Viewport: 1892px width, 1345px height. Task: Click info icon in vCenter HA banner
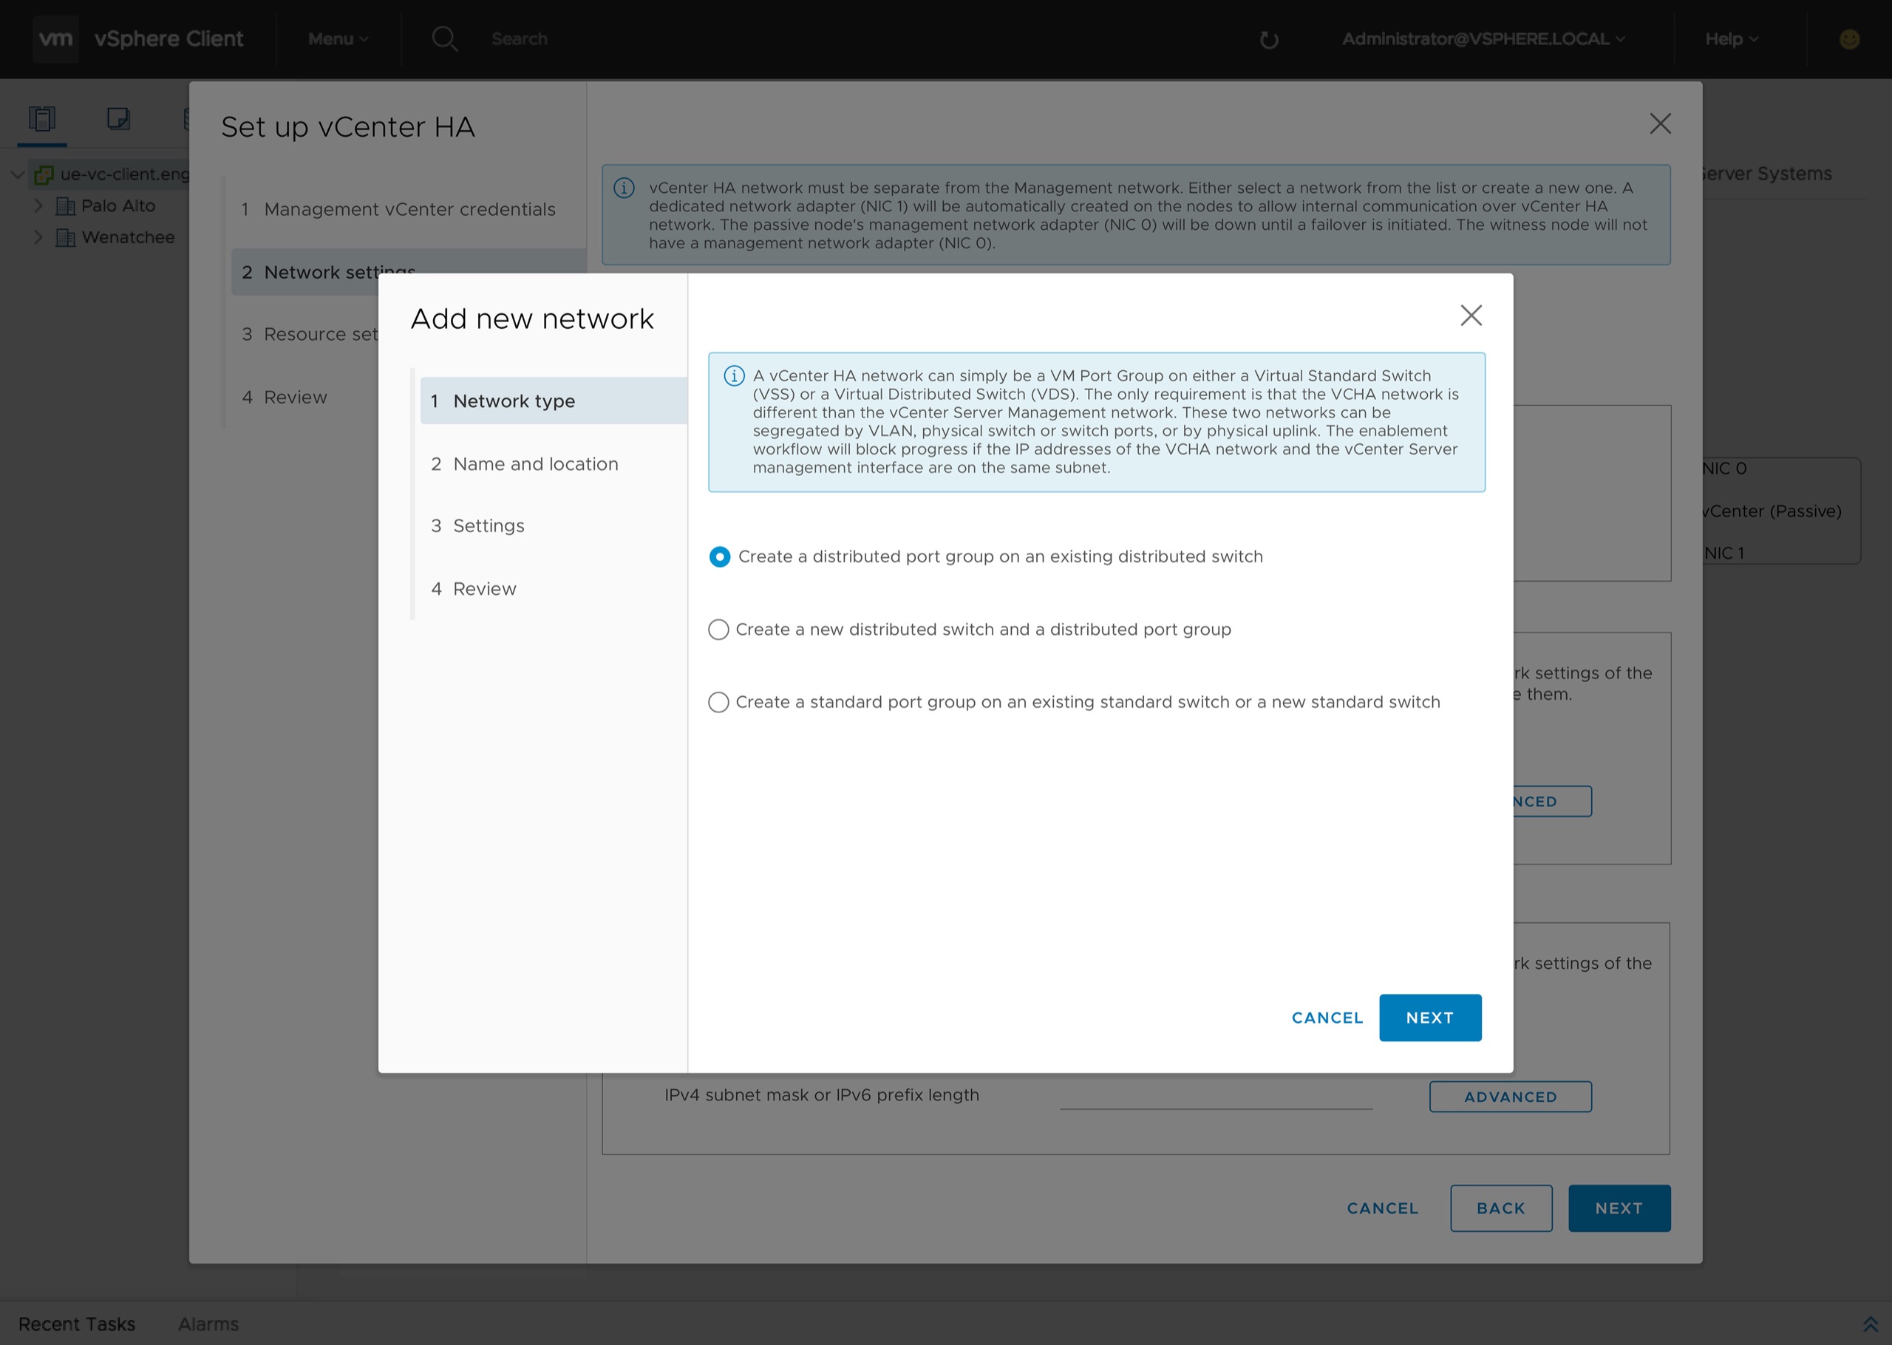(624, 188)
